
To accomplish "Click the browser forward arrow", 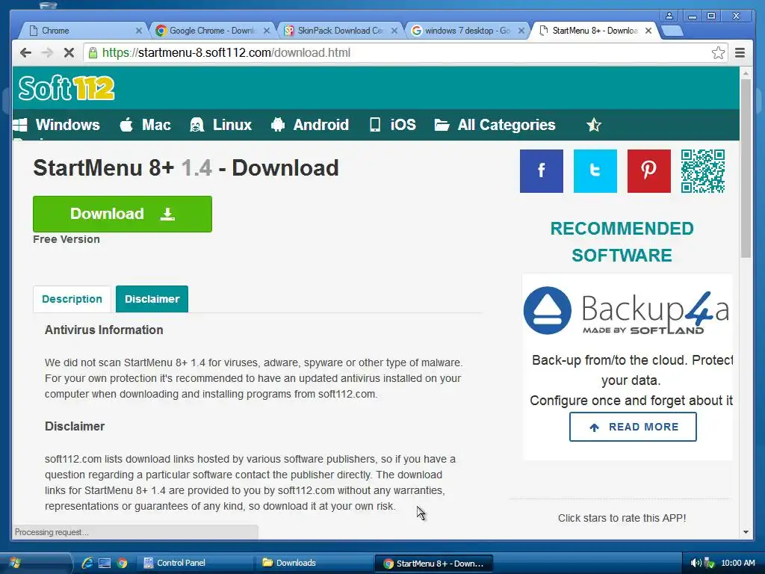I will pyautogui.click(x=47, y=53).
